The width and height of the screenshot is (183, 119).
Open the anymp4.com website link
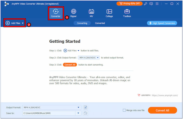pyautogui.click(x=165, y=95)
